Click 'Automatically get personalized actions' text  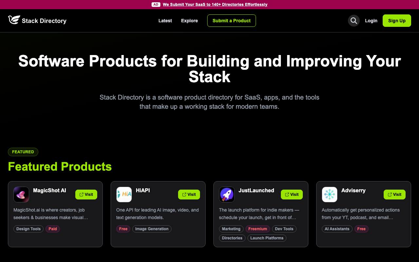(x=361, y=214)
